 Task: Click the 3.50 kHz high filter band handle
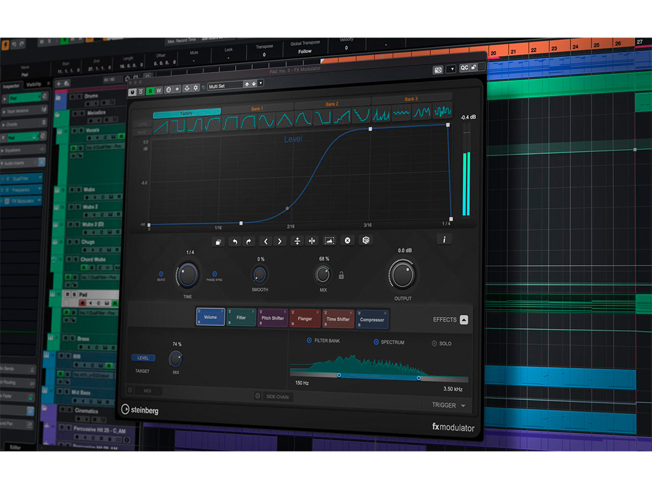(418, 378)
